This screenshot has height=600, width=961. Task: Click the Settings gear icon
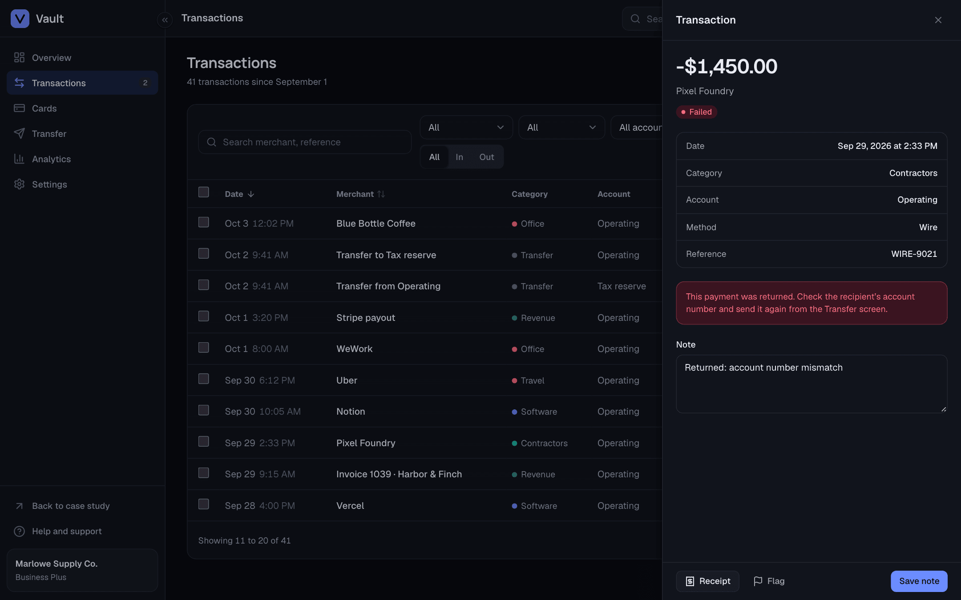click(19, 184)
